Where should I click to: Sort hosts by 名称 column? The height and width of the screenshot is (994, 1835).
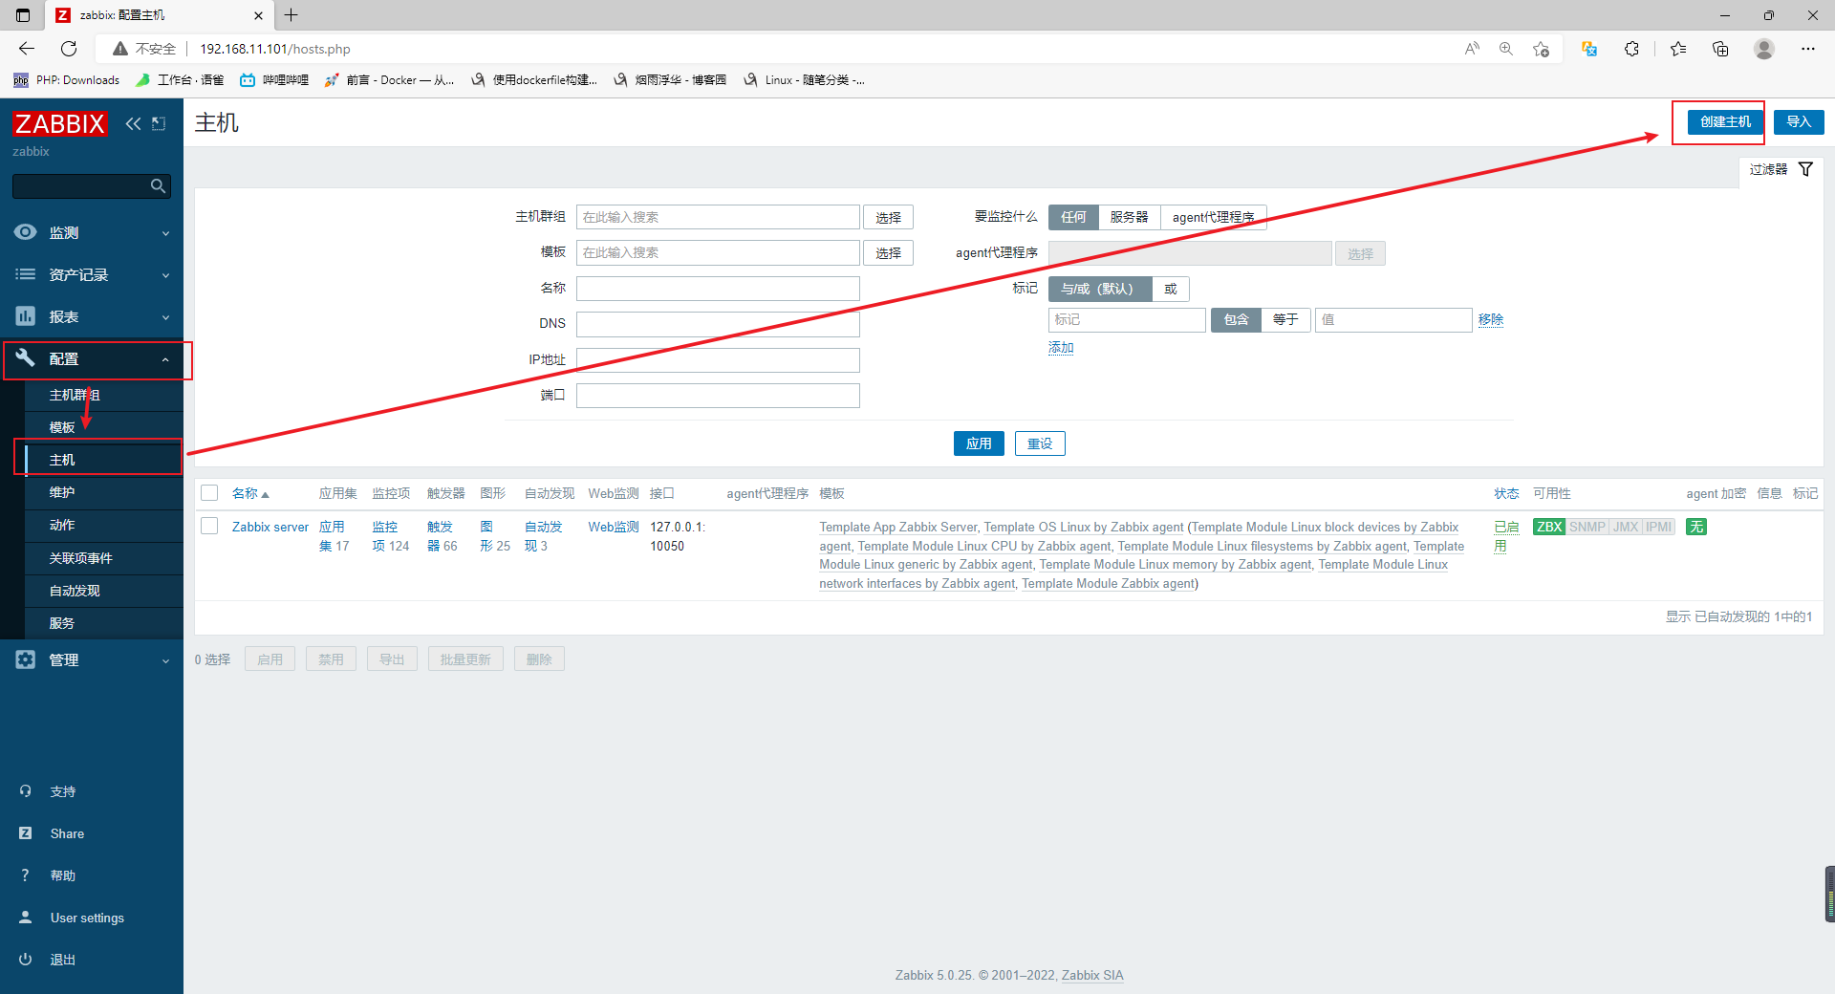coord(250,493)
